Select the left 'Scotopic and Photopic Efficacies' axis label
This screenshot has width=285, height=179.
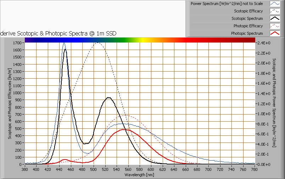10,104
